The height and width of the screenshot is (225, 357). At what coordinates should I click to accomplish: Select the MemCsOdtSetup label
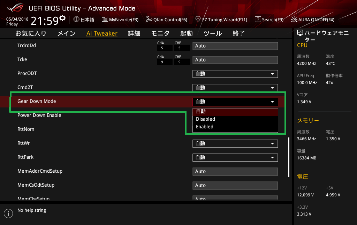36,185
